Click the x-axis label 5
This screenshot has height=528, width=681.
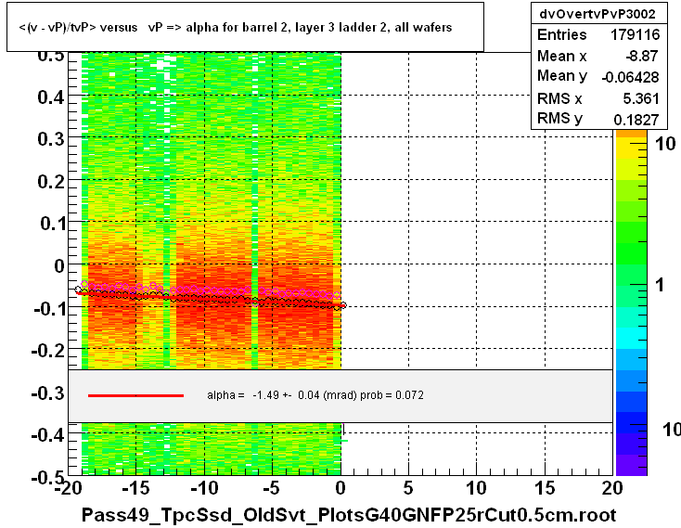(408, 489)
